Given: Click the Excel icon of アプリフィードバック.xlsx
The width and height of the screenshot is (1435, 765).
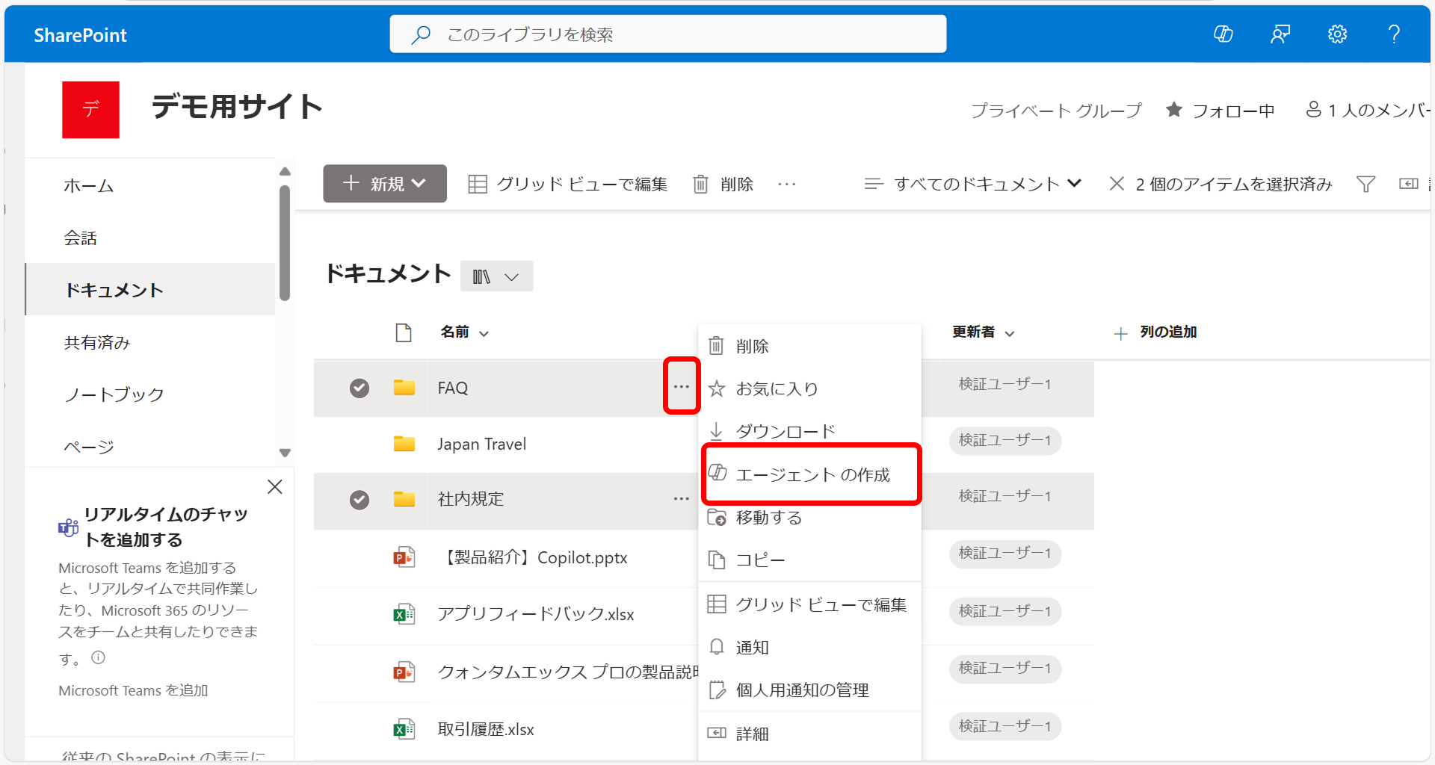Looking at the screenshot, I should click(x=404, y=614).
